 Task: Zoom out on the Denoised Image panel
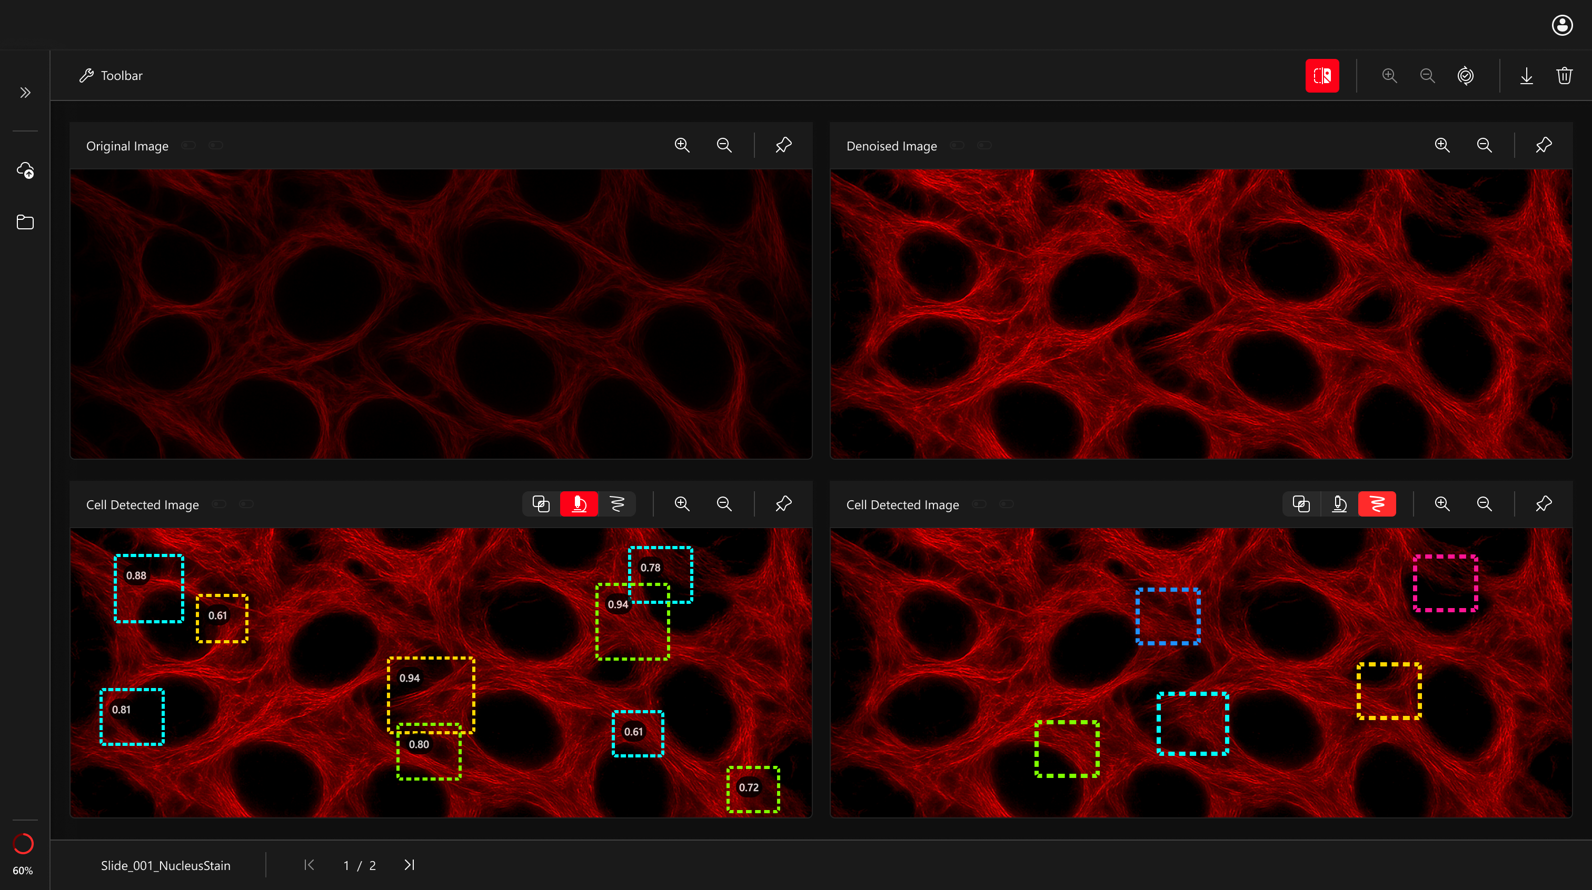click(1484, 145)
